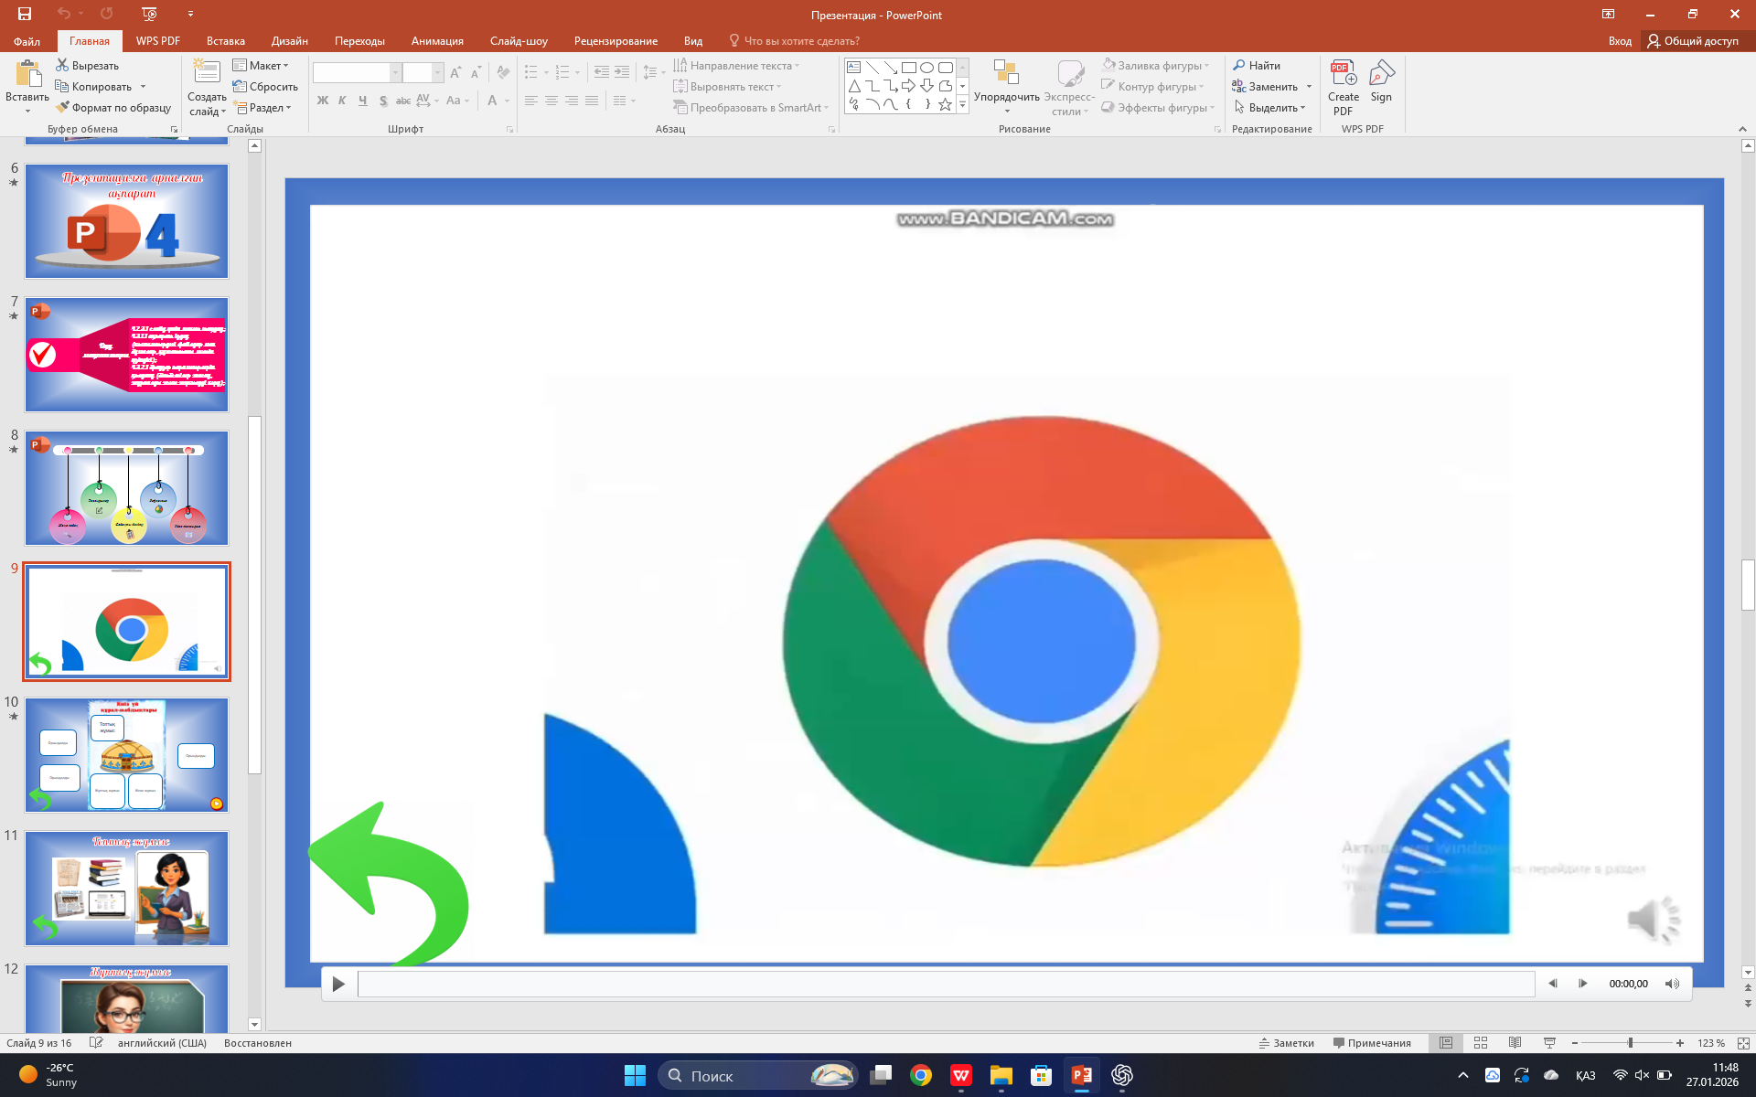Toggle Underline (Ч) formatting
Image resolution: width=1756 pixels, height=1097 pixels.
tap(363, 101)
